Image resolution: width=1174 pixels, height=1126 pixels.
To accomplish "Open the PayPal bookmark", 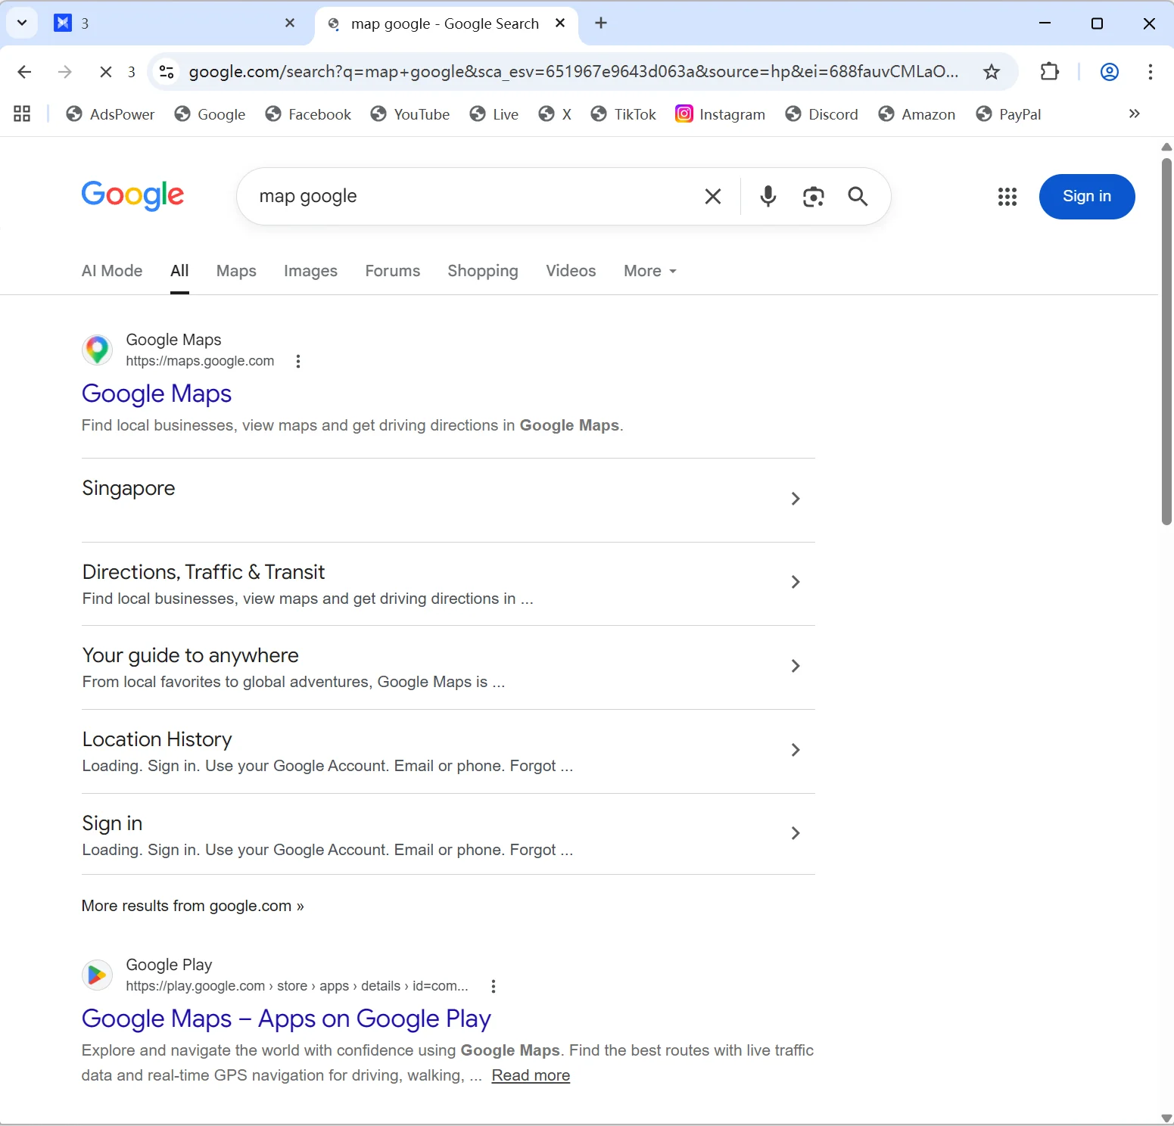I will point(1008,114).
